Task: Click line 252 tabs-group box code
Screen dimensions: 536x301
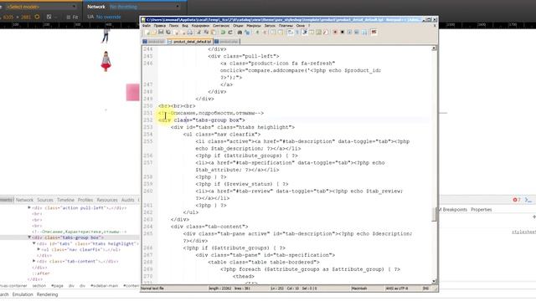Action: 202,120
